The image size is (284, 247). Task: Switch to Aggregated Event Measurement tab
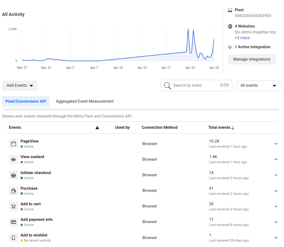pyautogui.click(x=85, y=102)
